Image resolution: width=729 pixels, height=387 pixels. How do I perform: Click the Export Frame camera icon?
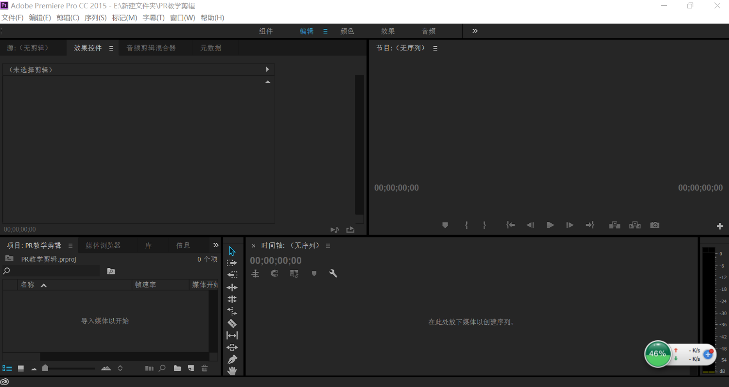point(655,225)
